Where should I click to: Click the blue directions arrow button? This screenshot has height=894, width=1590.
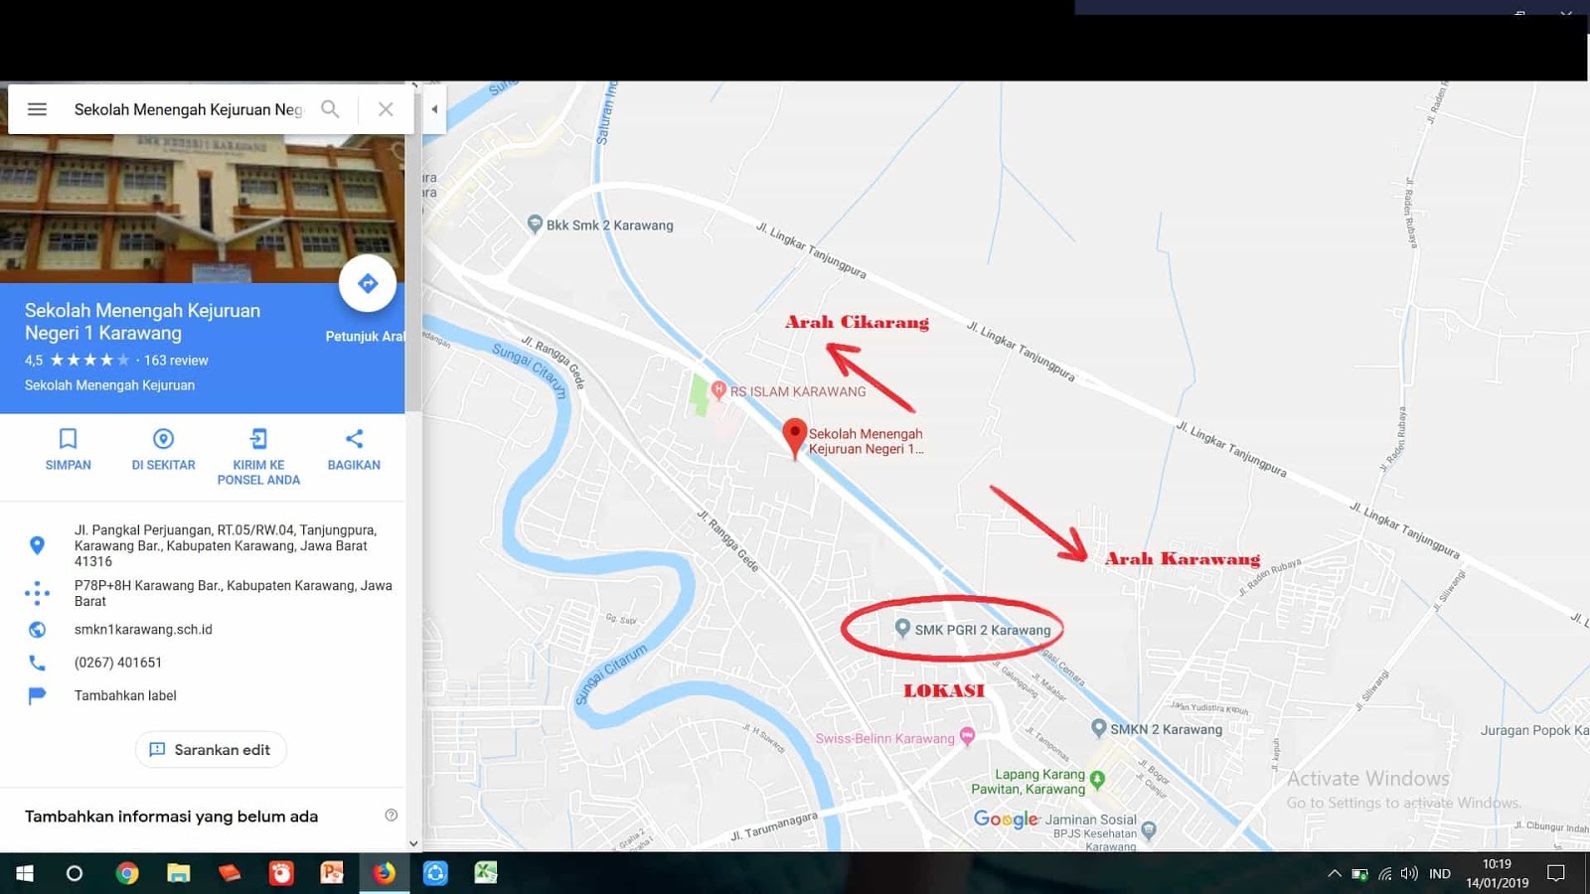coord(368,284)
